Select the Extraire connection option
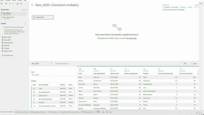The height and width of the screenshot is (115, 204). pyautogui.click(x=172, y=7)
